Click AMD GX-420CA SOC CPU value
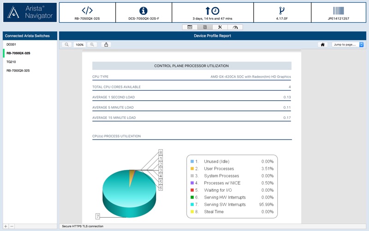 [250, 77]
